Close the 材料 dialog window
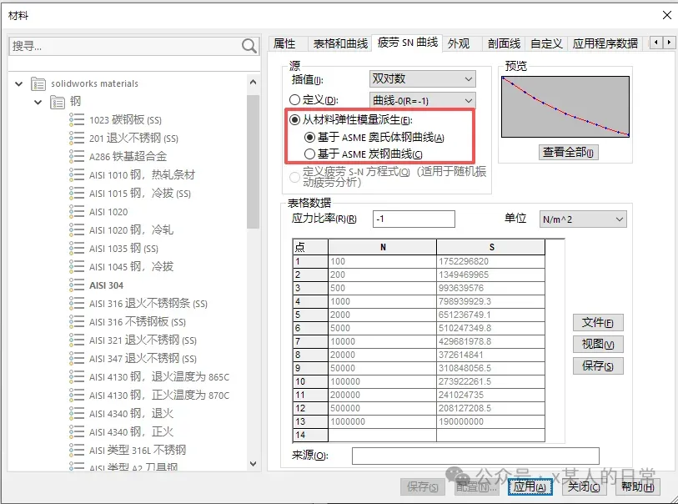The width and height of the screenshot is (678, 504). [667, 15]
